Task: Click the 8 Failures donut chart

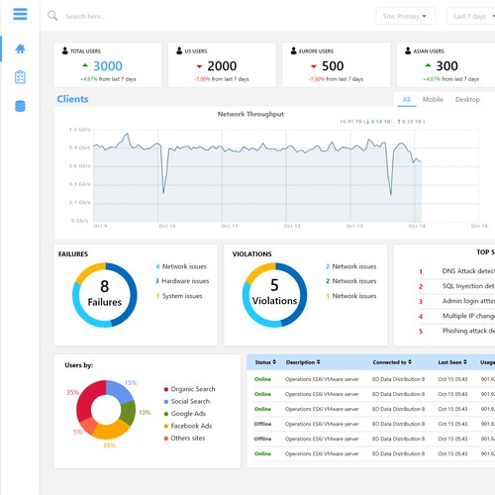Action: [x=105, y=295]
